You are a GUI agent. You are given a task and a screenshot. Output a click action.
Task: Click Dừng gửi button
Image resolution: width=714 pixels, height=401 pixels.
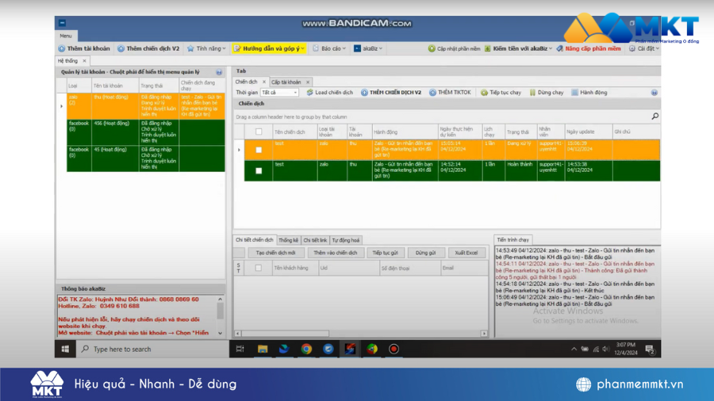coord(425,253)
